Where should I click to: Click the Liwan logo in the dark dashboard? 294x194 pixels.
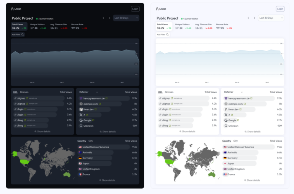16,9
